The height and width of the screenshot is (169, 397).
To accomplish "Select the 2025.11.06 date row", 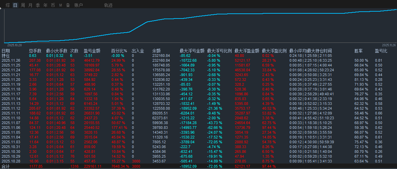I will (x=199, y=128).
